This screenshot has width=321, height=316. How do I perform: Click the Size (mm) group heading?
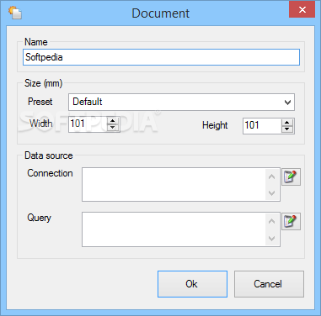[x=44, y=83]
